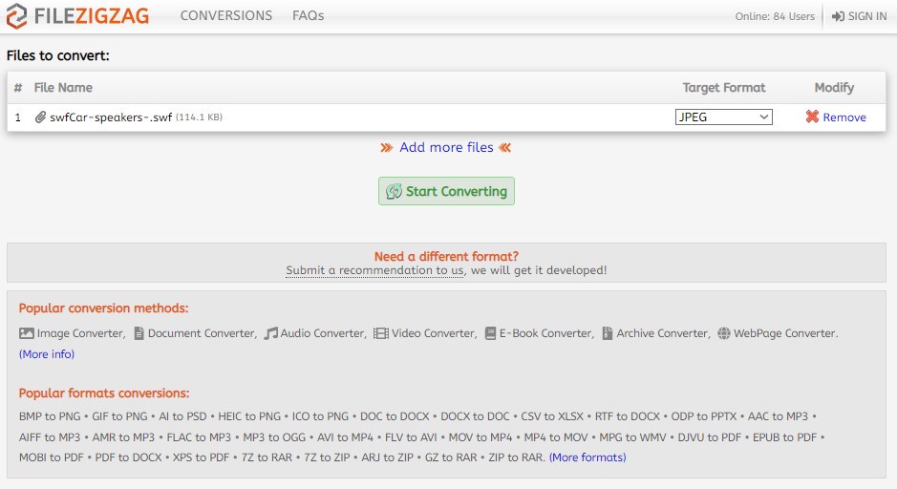
Task: Click the paperclip icon beside swfCar-speakers-.swf
Action: click(40, 117)
